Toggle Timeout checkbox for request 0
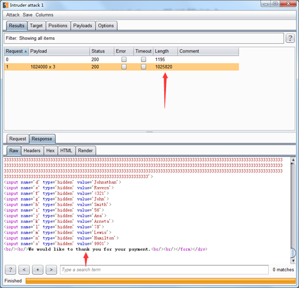The width and height of the screenshot is (299, 288). [x=144, y=59]
